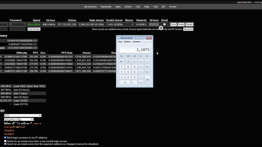Click the divide key in Calculator
262x147 pixels.
pyautogui.click(x=141, y=67)
